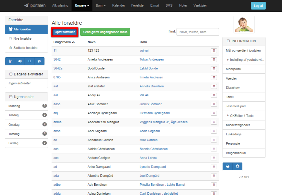The height and width of the screenshot is (195, 282).
Task: Click trash icon for Bodil Bonde row
Action: point(214,69)
